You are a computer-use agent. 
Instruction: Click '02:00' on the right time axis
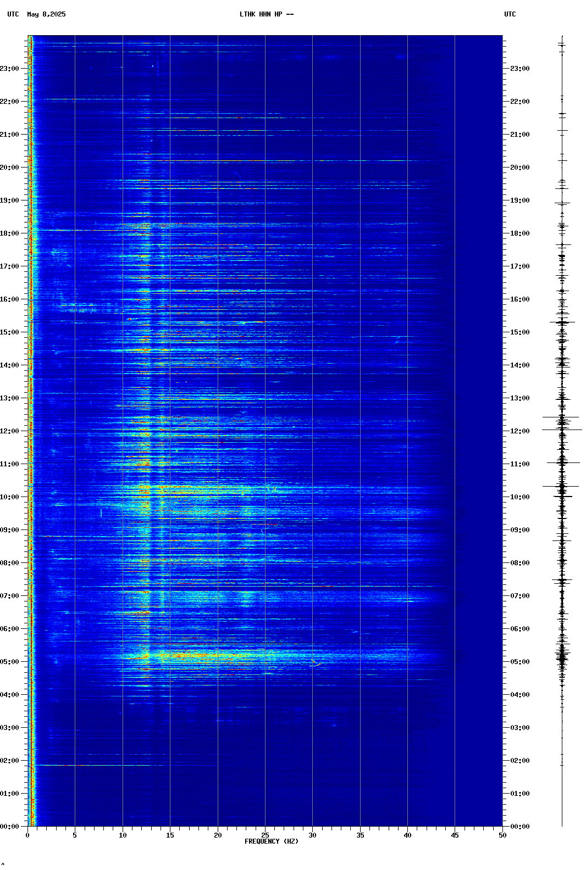coord(520,761)
